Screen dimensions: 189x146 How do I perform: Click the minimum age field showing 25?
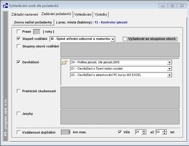pos(138,132)
